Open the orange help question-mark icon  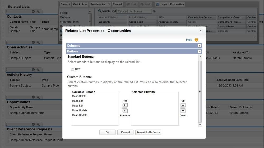196,40
